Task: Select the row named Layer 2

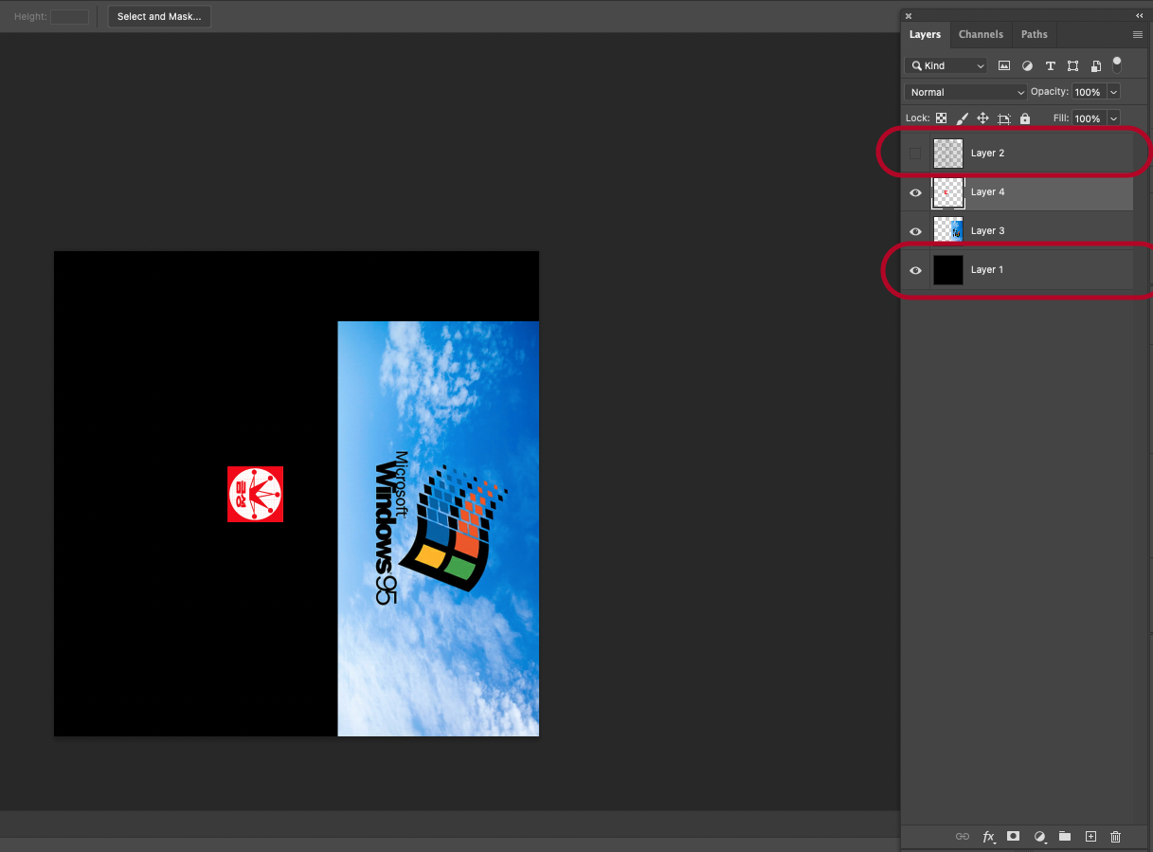Action: point(1018,154)
